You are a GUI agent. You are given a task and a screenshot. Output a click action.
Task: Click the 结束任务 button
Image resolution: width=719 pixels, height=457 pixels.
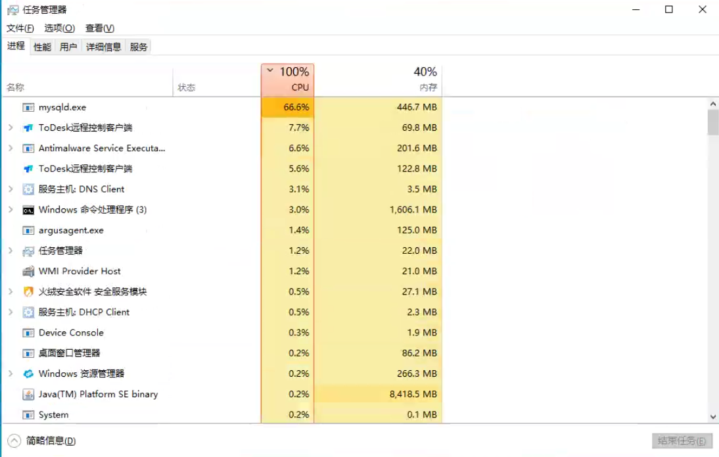coord(682,441)
